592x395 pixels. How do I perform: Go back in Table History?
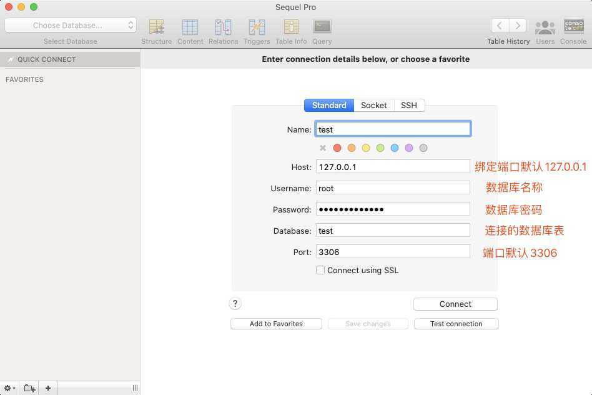500,26
